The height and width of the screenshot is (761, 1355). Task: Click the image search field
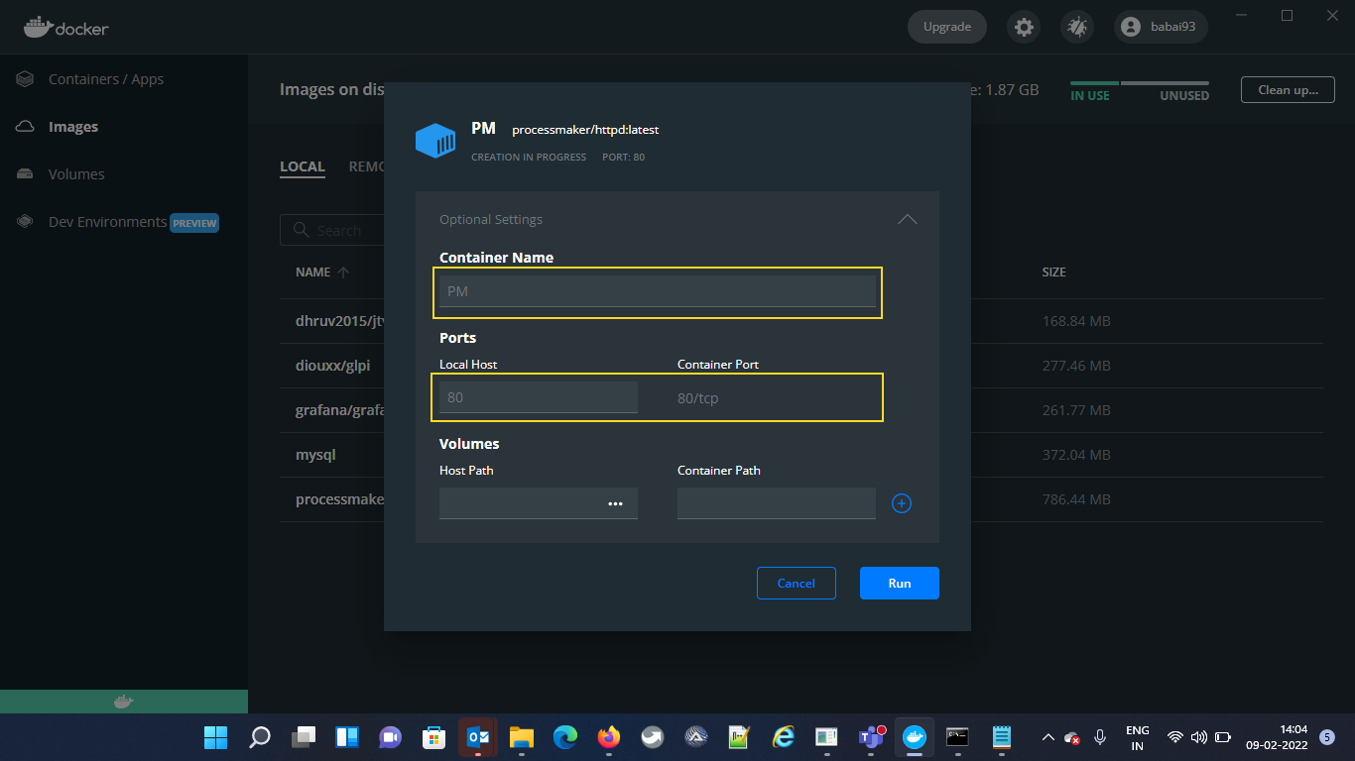[332, 230]
